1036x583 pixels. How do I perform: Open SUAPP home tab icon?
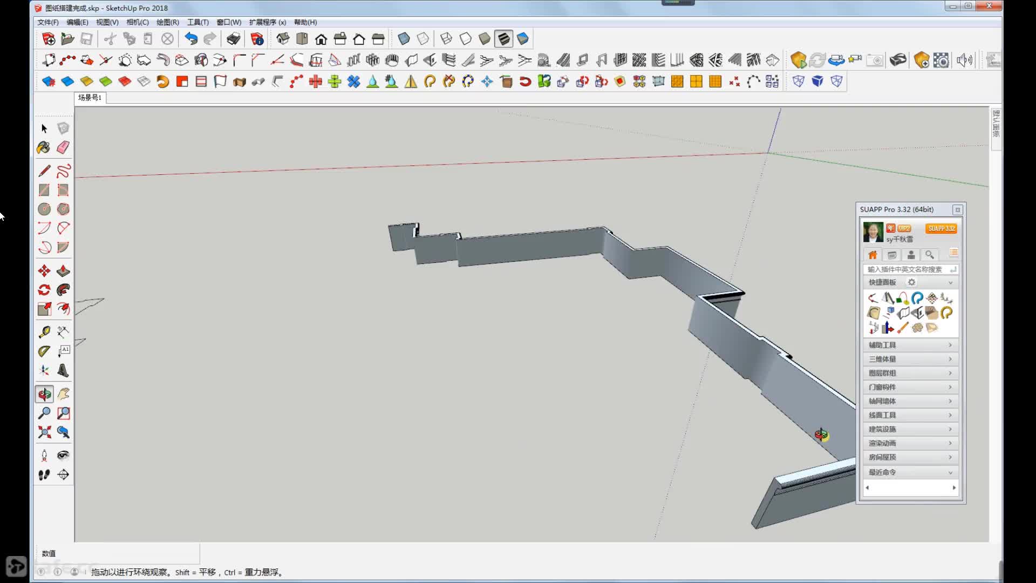873,255
